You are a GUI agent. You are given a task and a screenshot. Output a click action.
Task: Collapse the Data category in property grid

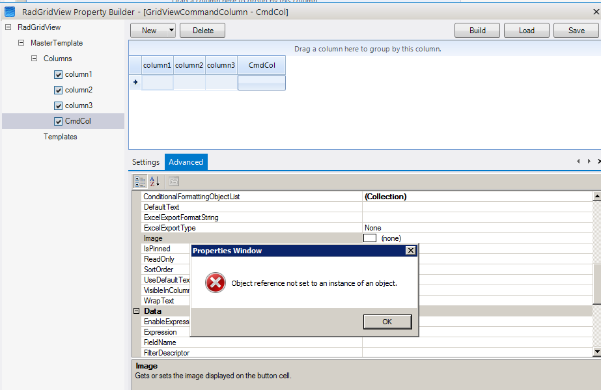tap(137, 311)
